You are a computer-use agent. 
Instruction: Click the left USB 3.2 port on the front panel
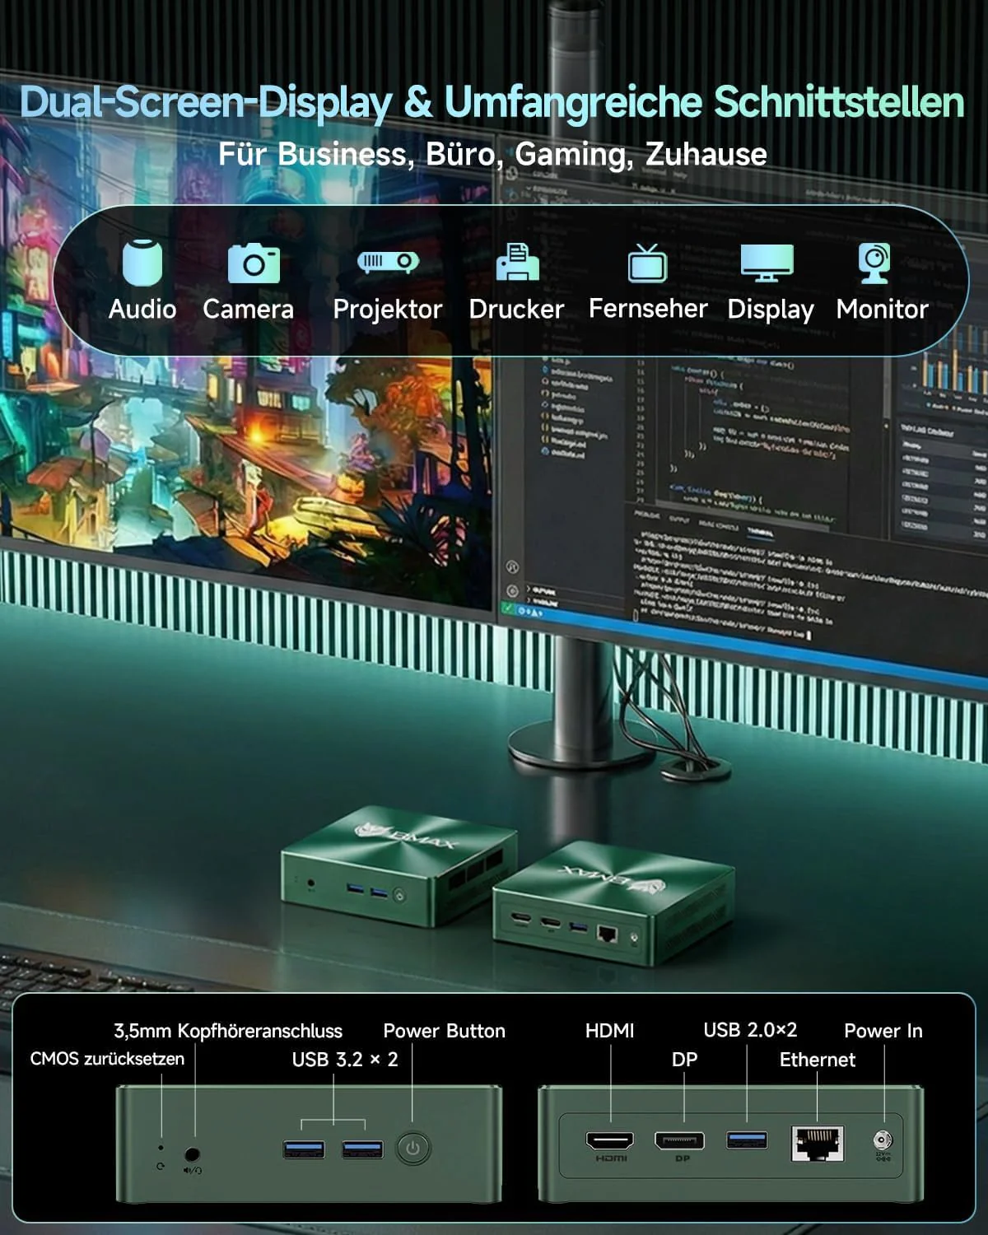(x=303, y=1149)
